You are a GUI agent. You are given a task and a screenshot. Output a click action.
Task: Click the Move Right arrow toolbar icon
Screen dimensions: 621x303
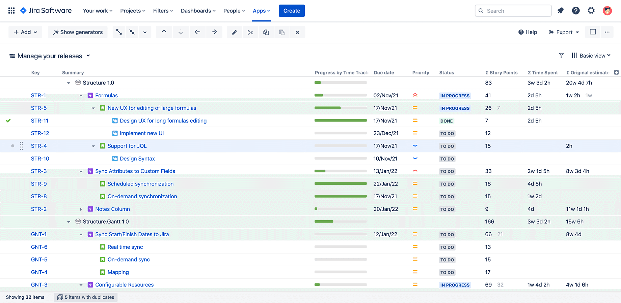pyautogui.click(x=214, y=32)
